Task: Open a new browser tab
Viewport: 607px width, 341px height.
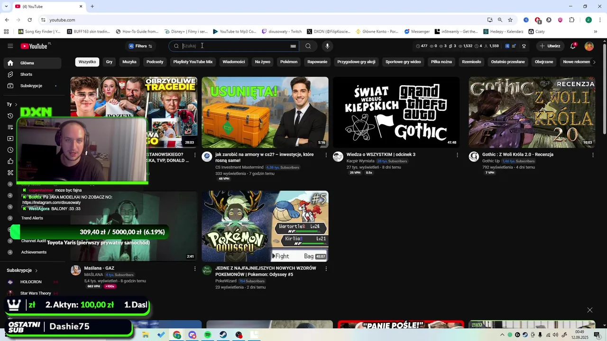Action: (92, 6)
